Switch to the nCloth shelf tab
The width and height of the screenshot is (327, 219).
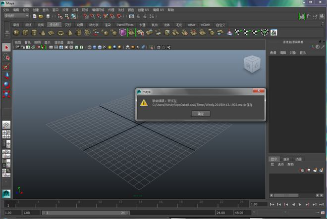(206, 25)
